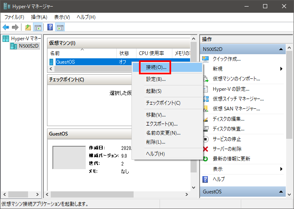Open the ヘルプ(H) menu in menu bar
This screenshot has height=209, width=294.
point(86,17)
